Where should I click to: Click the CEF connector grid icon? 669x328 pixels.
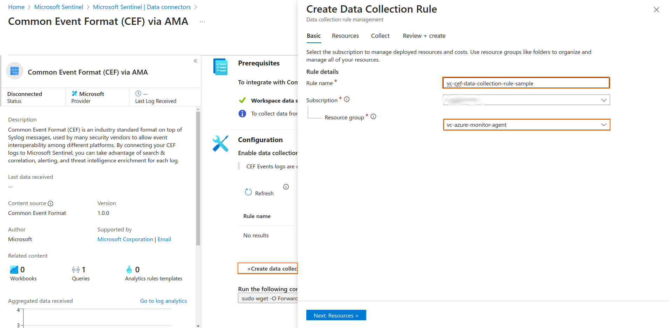point(15,71)
